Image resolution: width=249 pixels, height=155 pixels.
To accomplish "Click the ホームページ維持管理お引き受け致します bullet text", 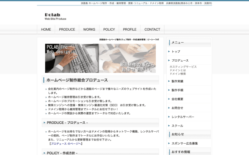I will click(75, 97).
